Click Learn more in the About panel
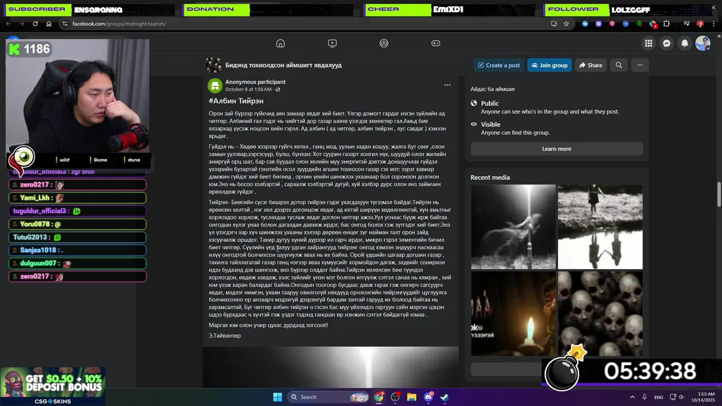 coord(557,149)
